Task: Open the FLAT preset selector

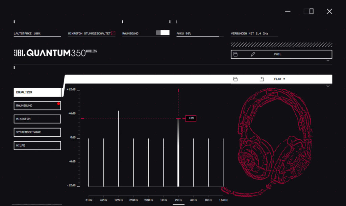Action: click(x=281, y=79)
